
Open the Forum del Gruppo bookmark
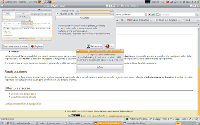click(x=167, y=20)
